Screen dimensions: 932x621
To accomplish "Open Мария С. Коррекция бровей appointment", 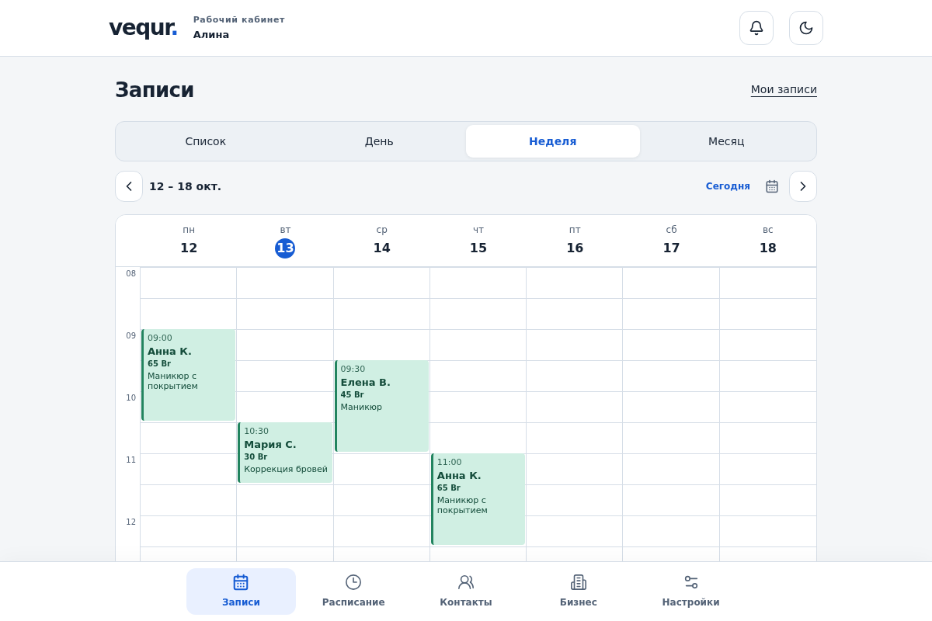I will 285,453.
